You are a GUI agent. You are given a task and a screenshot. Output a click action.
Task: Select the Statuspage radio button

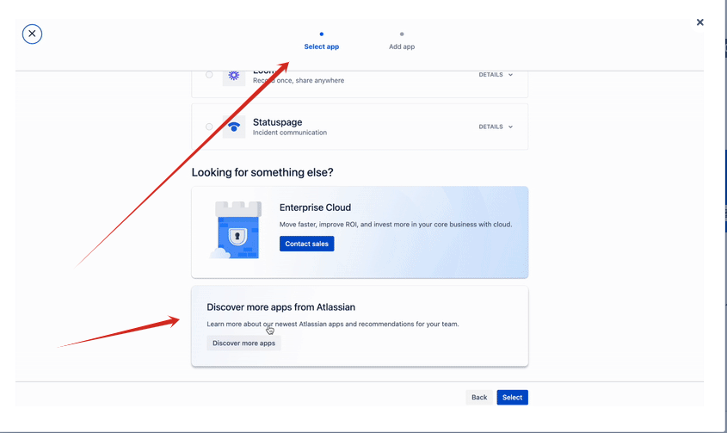point(209,127)
